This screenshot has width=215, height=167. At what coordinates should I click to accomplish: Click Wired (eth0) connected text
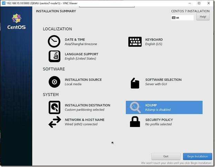click(x=81, y=124)
